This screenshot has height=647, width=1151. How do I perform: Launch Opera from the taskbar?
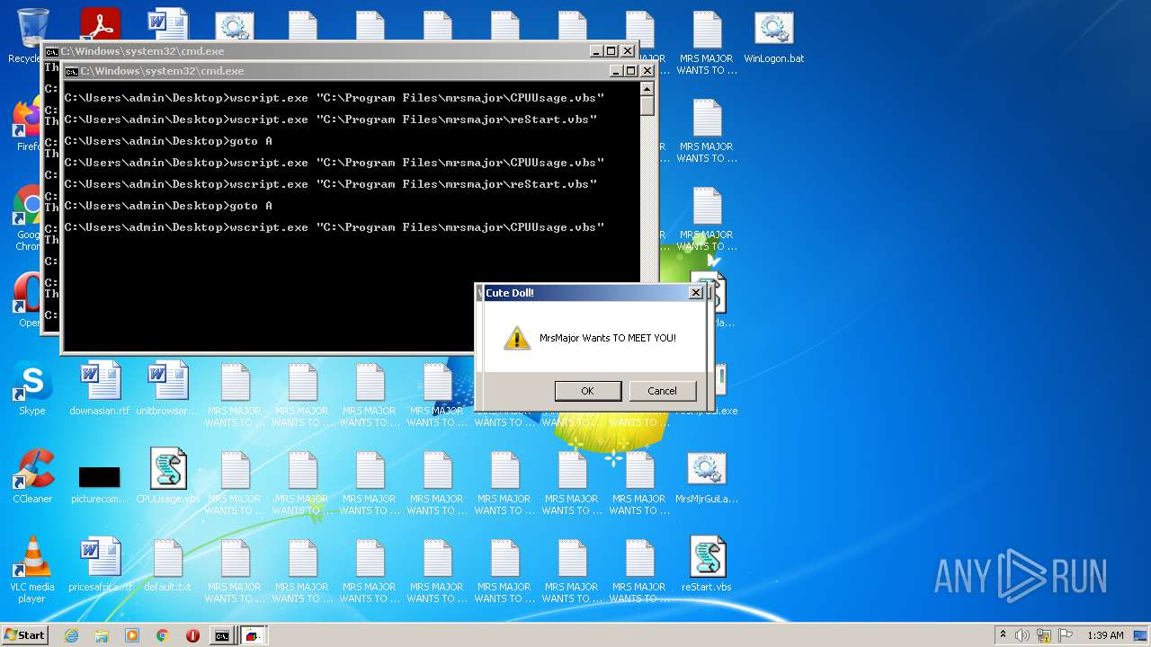point(192,635)
